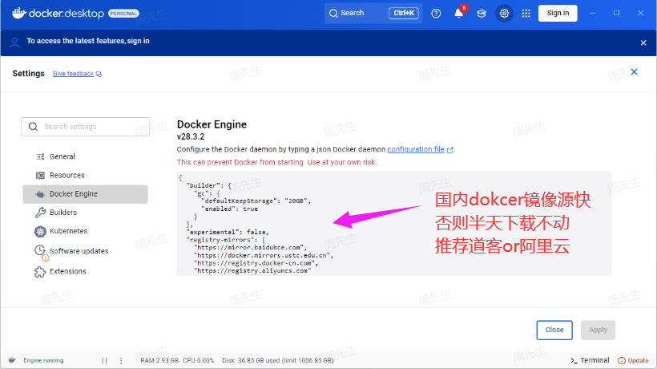Select the Resources settings section
Image resolution: width=657 pixels, height=369 pixels.
(86, 175)
